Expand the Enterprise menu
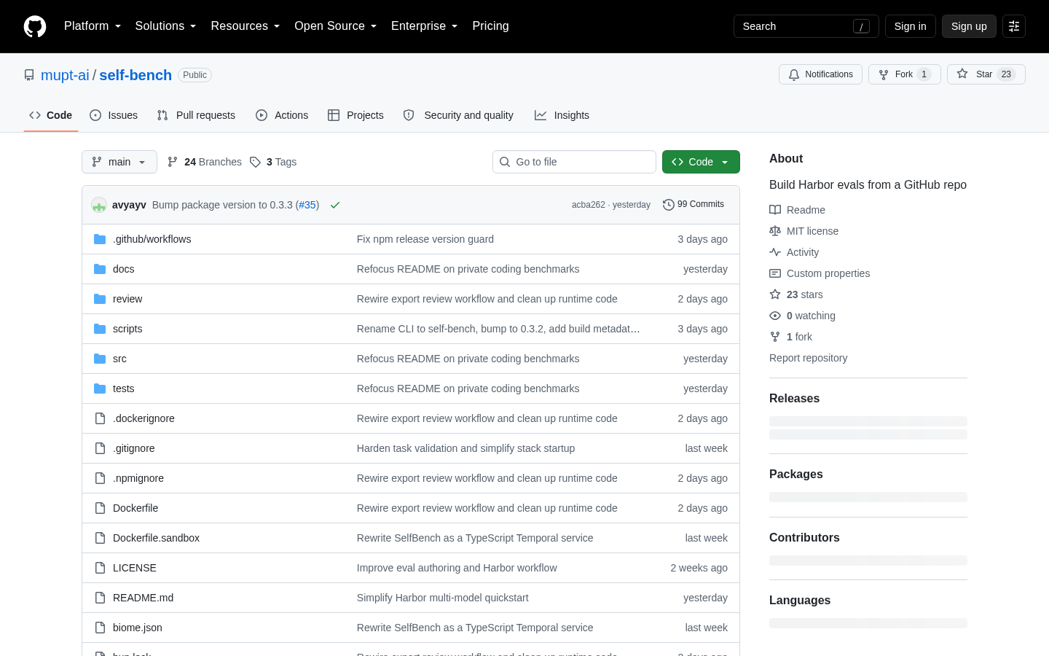This screenshot has width=1049, height=656. pos(424,26)
